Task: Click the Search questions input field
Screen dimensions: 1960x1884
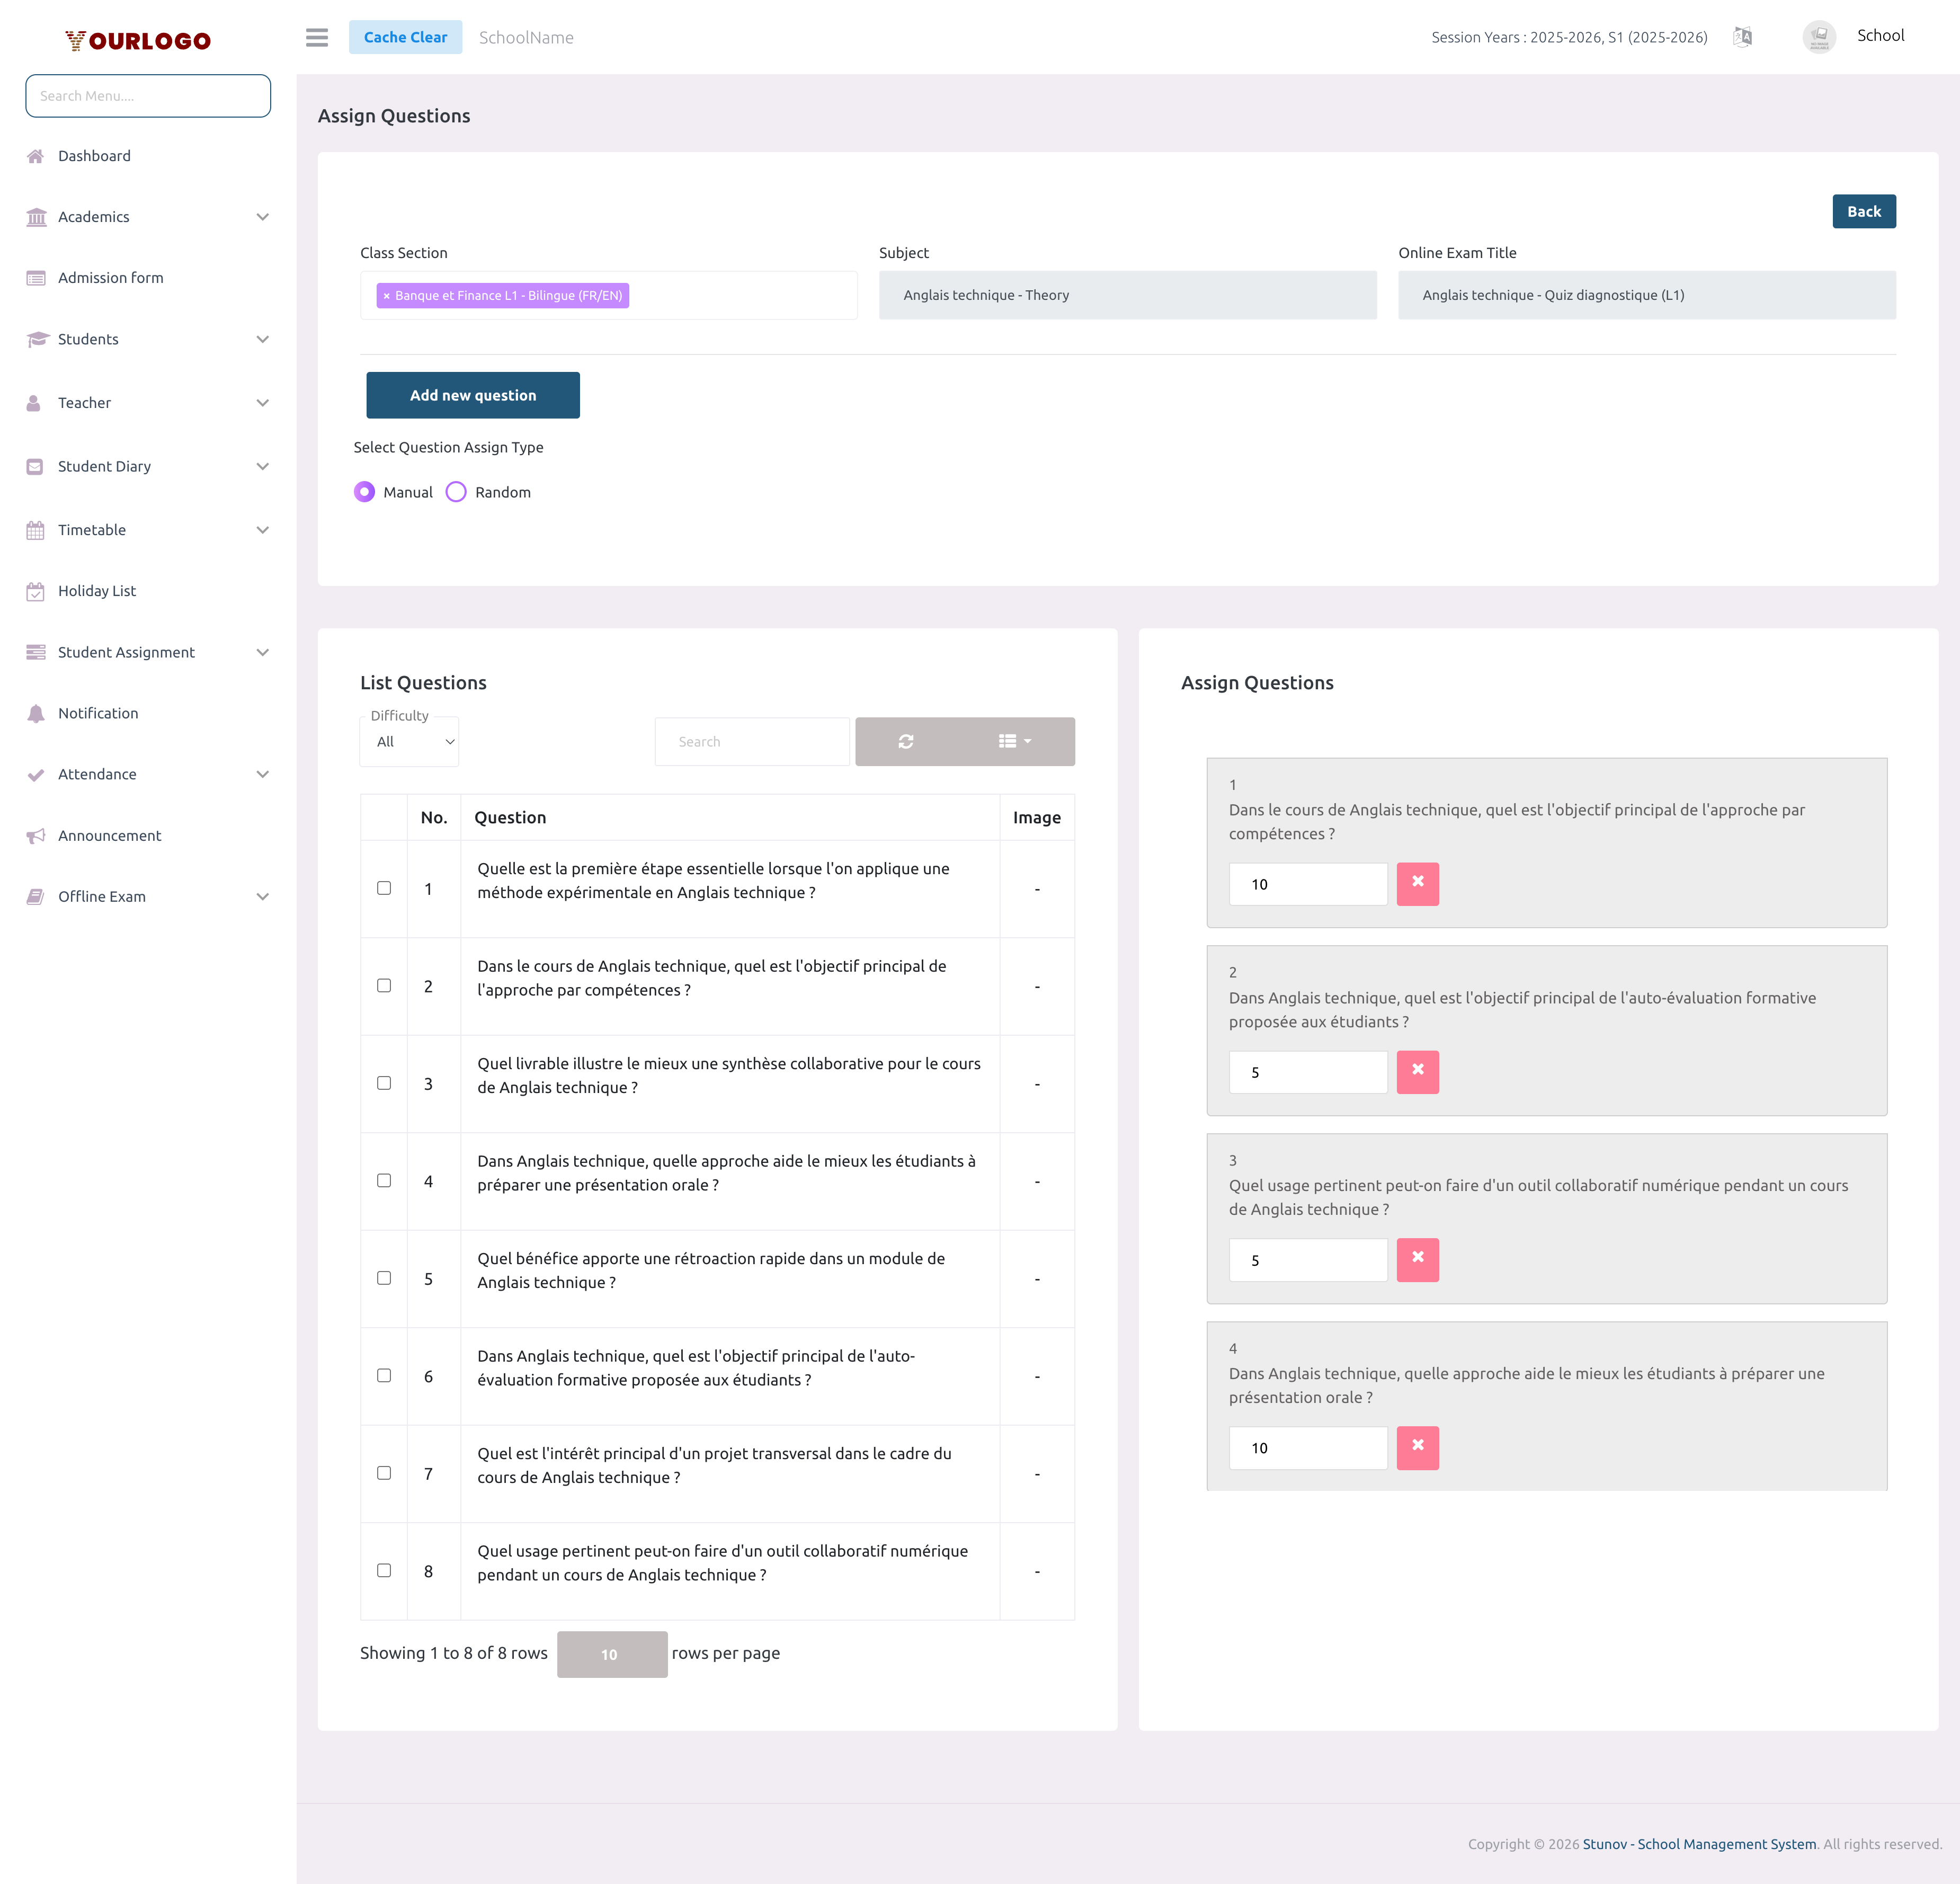Action: click(752, 741)
